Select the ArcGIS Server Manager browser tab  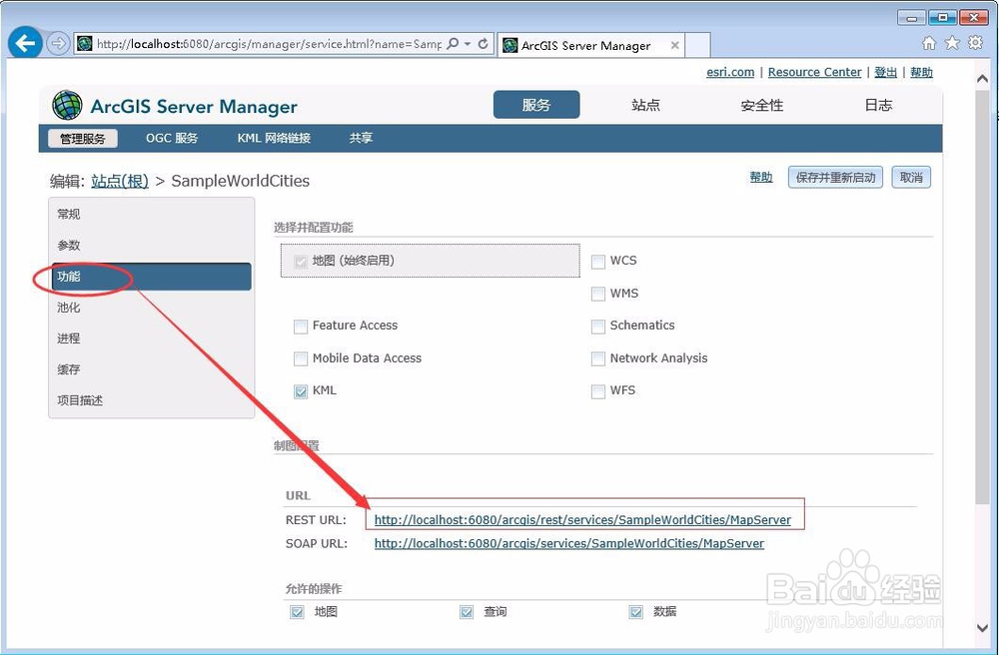coord(590,45)
